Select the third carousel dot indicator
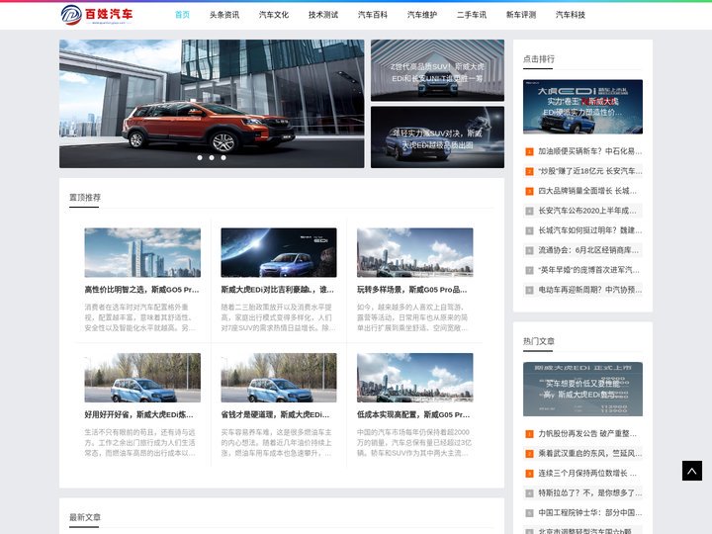 (223, 157)
